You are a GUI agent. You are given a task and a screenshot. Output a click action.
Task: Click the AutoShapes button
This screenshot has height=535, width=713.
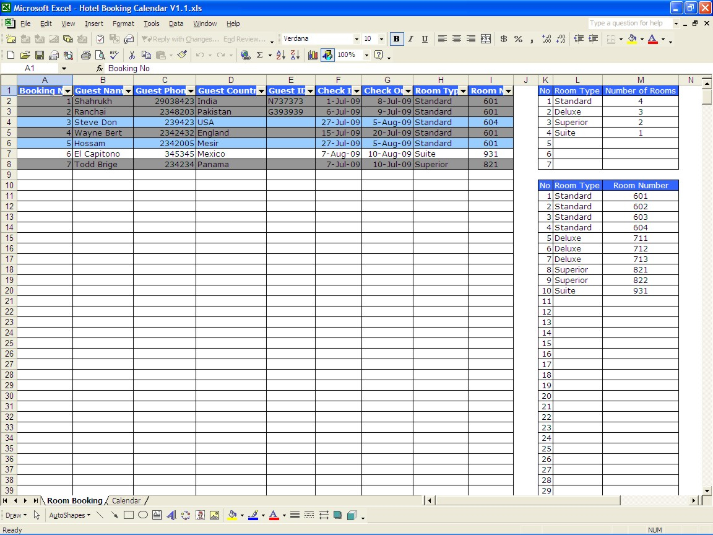pyautogui.click(x=69, y=515)
